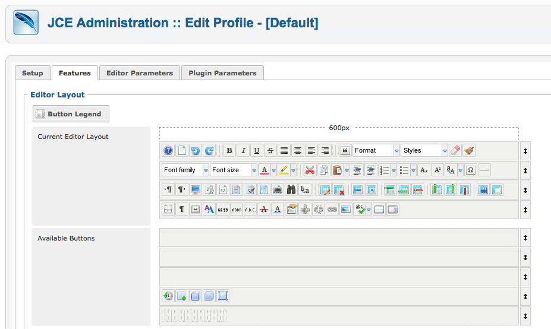
Task: Click the Insert Table grid icon
Action: click(x=483, y=190)
